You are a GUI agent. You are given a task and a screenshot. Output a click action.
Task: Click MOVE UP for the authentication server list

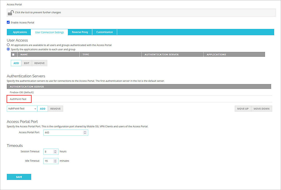pyautogui.click(x=243, y=108)
